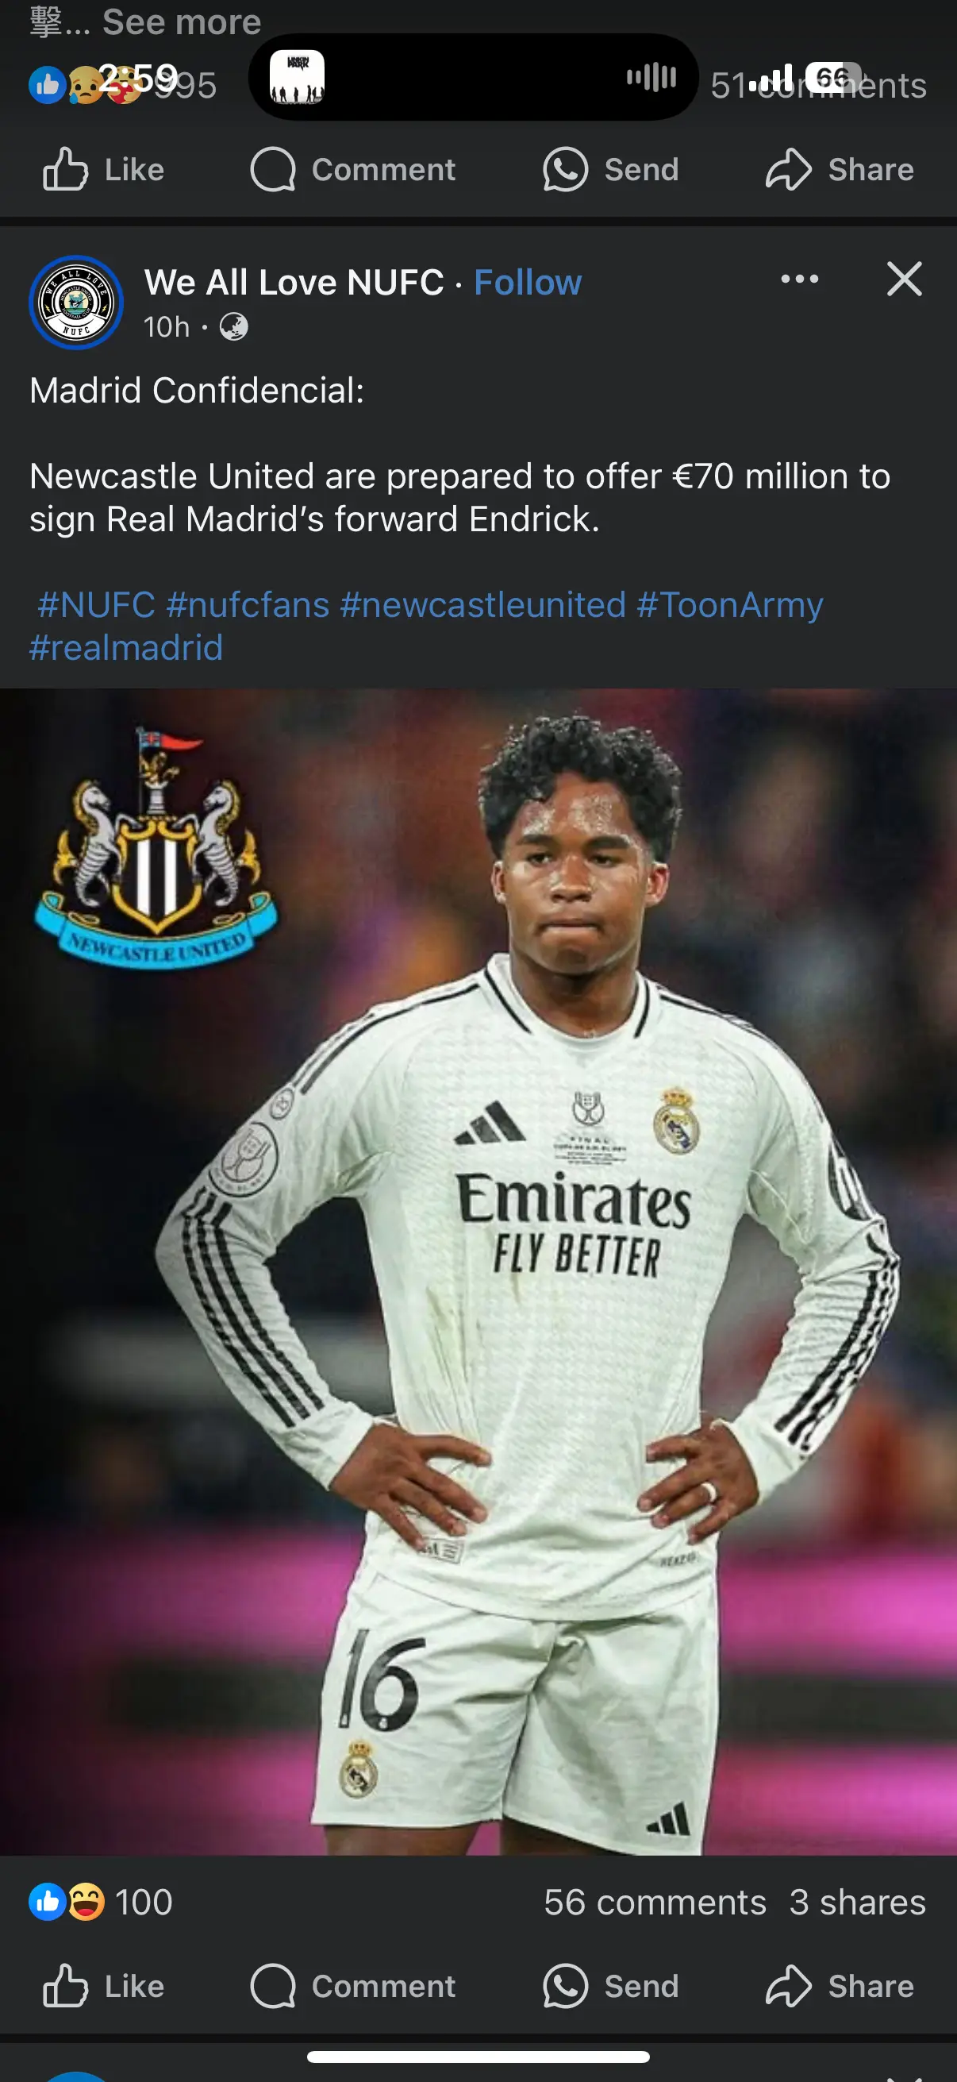This screenshot has width=957, height=2082.
Task: Tap the Share arrow icon under Endrick post
Action: click(787, 1986)
